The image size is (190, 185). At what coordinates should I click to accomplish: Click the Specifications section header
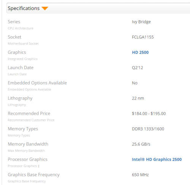click(x=98, y=8)
